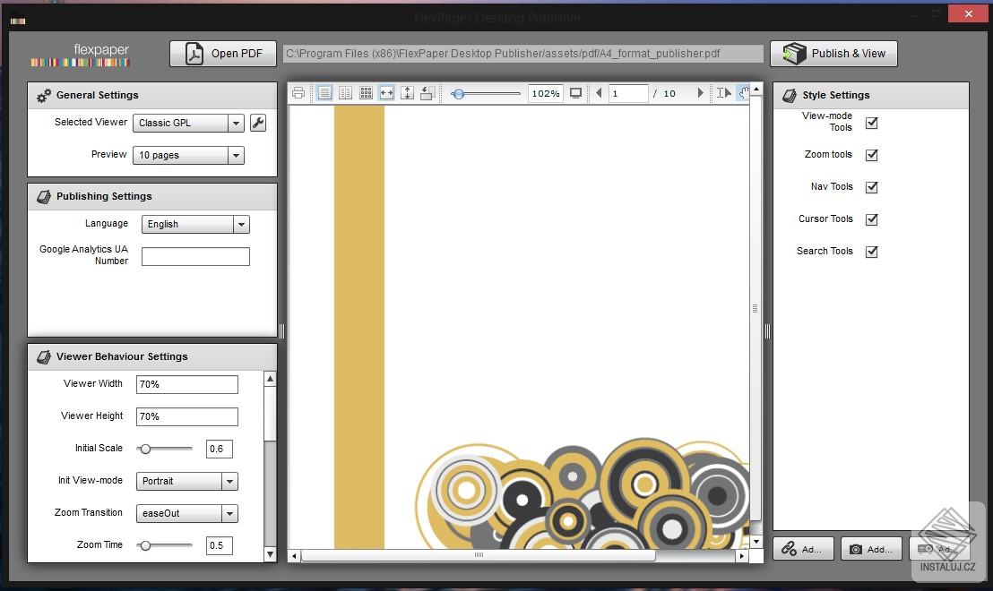Select two-page view mode icon
The width and height of the screenshot is (993, 591).
click(x=345, y=94)
